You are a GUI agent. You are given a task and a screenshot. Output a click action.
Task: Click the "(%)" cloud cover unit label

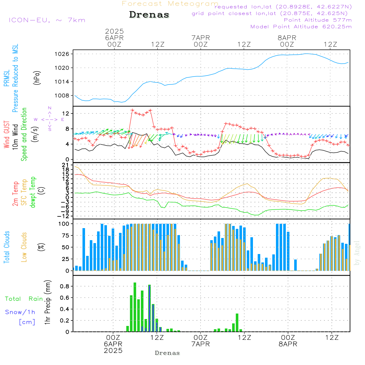click(41, 247)
